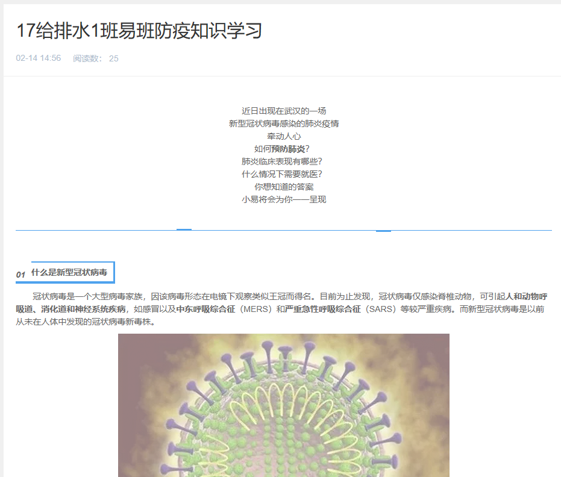Click the line 小易将会为你一一呈现

(x=284, y=199)
